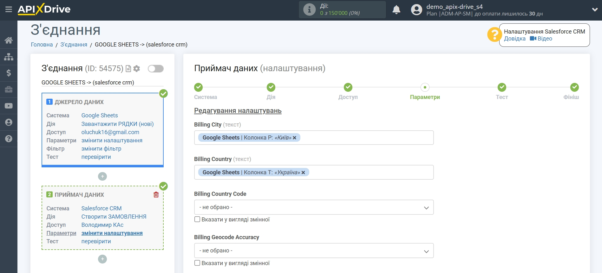Click Редагування налаштувань heading
The height and width of the screenshot is (273, 602).
click(x=238, y=111)
